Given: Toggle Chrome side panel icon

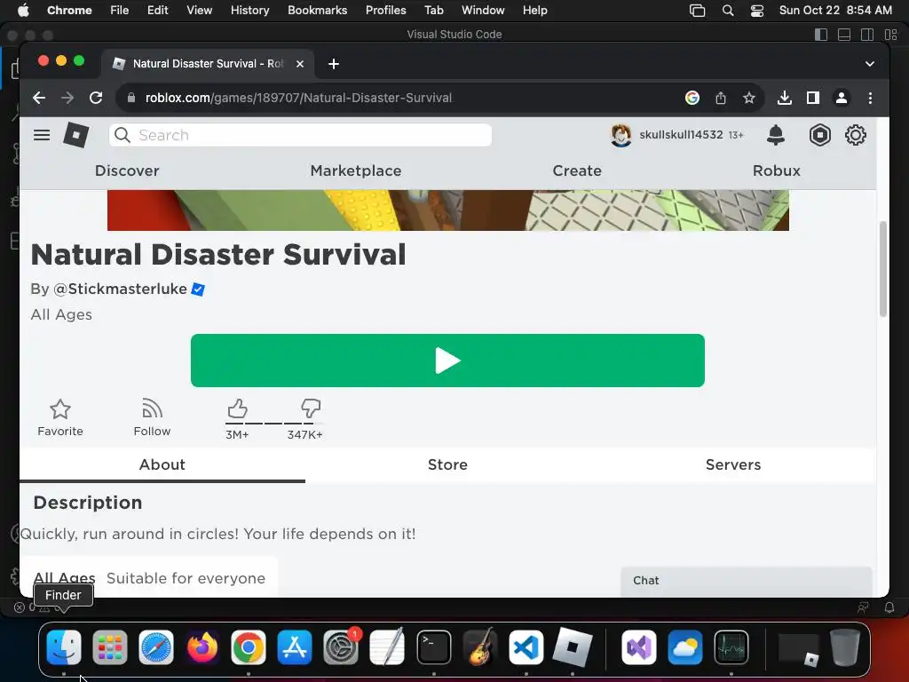Looking at the screenshot, I should 813,98.
